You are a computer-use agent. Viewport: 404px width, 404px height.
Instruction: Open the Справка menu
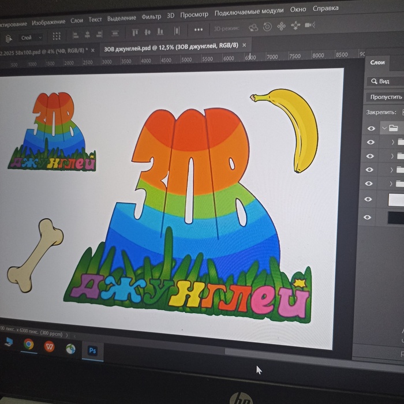pyautogui.click(x=326, y=8)
